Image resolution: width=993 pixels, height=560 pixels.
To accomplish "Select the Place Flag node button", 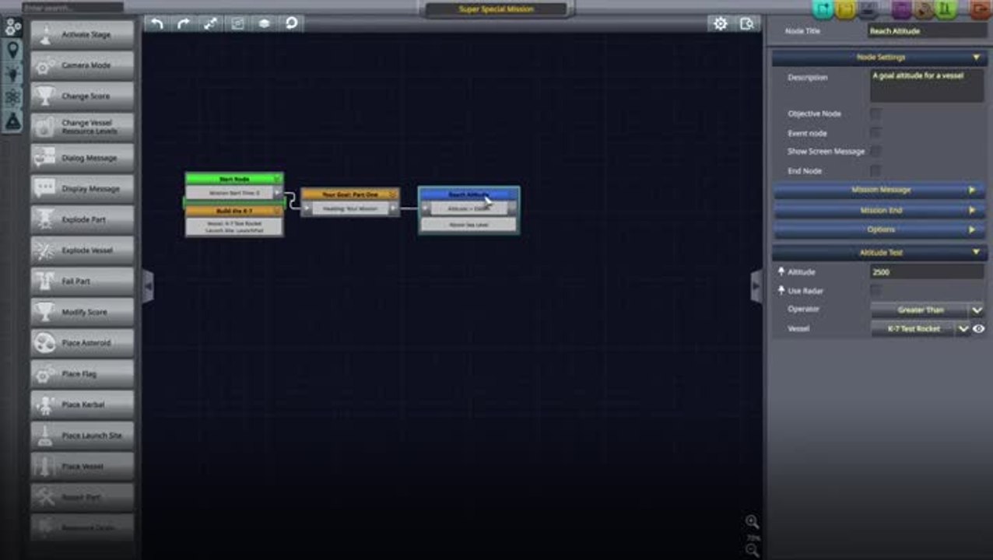I will click(82, 374).
